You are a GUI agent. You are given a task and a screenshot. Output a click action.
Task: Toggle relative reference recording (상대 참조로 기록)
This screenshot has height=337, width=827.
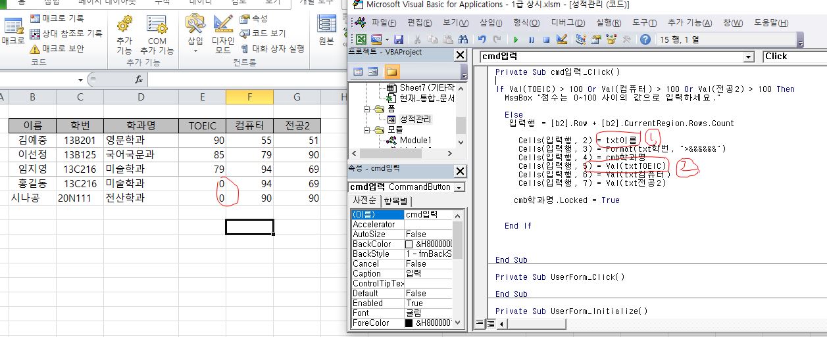pos(66,34)
